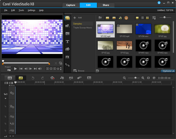Viewport: 176px width, 139px height.
Task: Toggle showing photos in library
Action: click(x=114, y=18)
